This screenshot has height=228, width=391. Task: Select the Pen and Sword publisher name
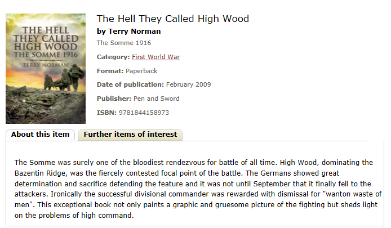(157, 99)
